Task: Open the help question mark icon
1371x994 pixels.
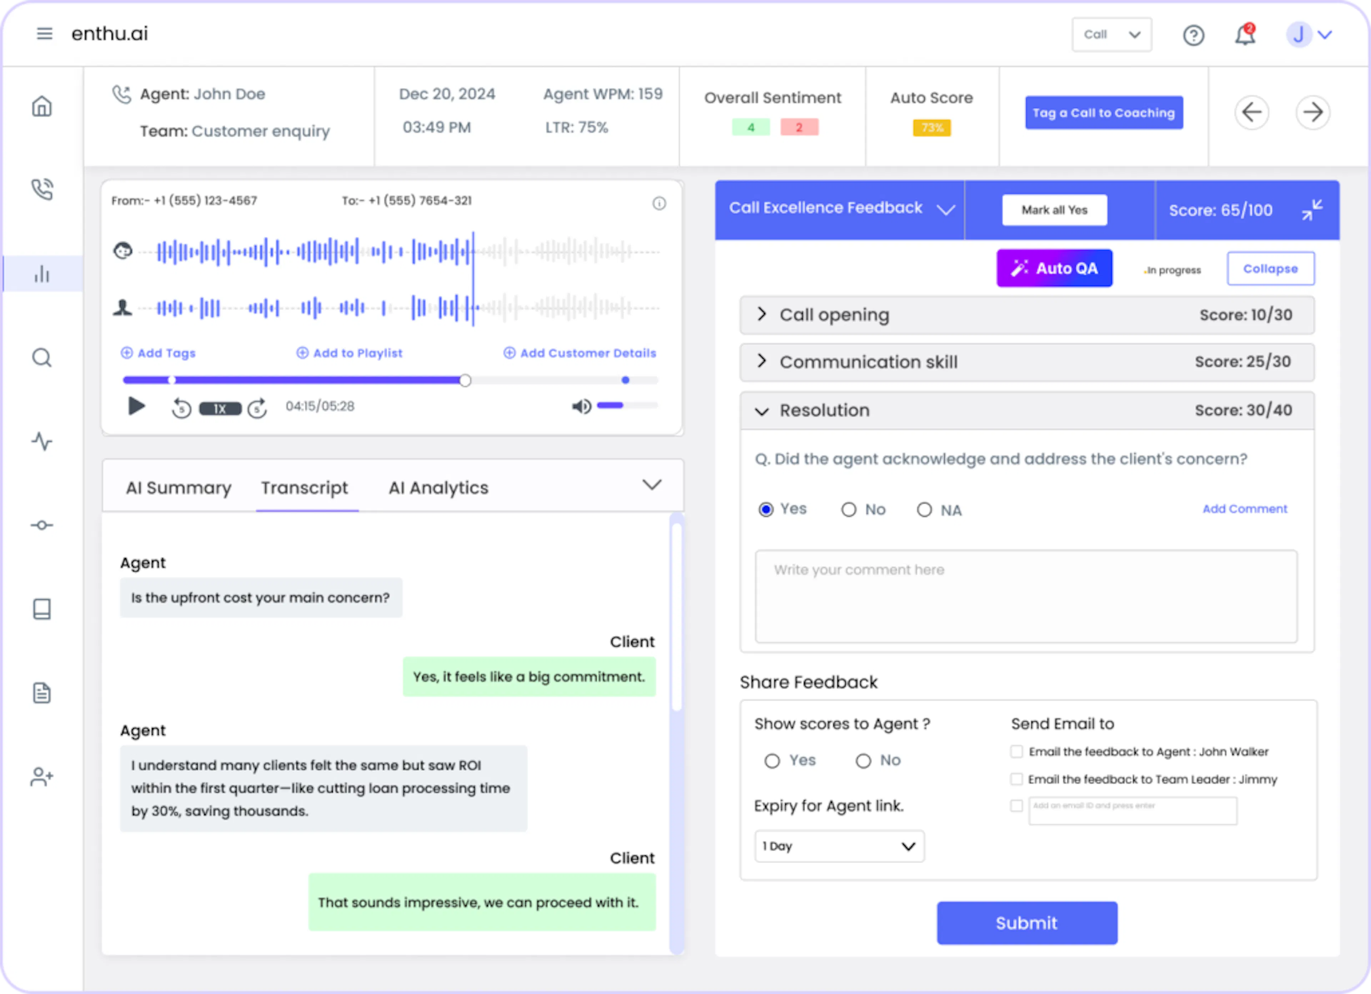Action: [x=1193, y=35]
